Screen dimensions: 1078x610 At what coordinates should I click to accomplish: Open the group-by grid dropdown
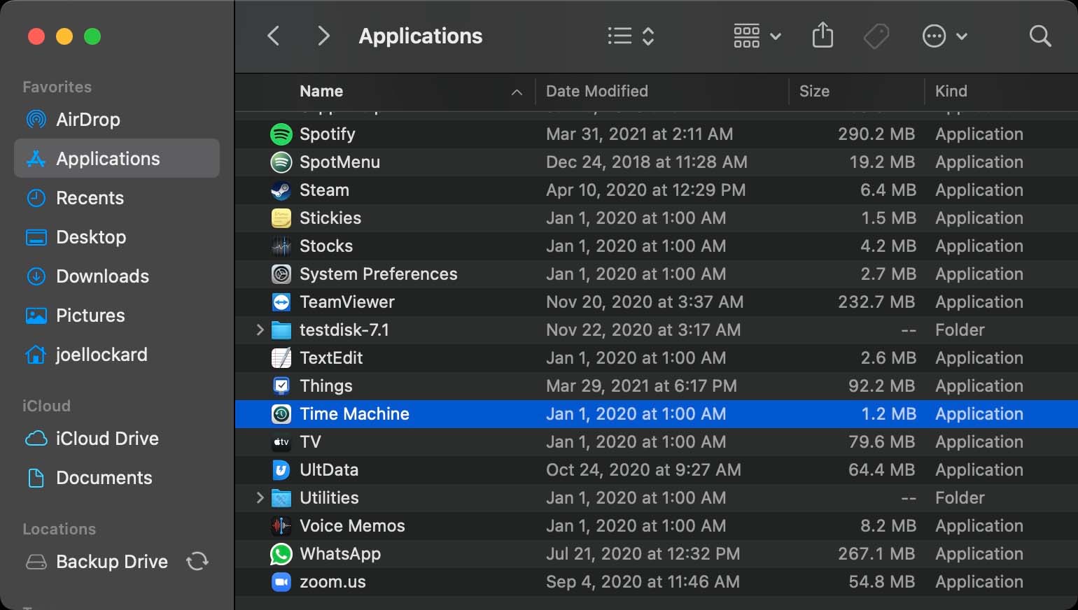tap(757, 36)
